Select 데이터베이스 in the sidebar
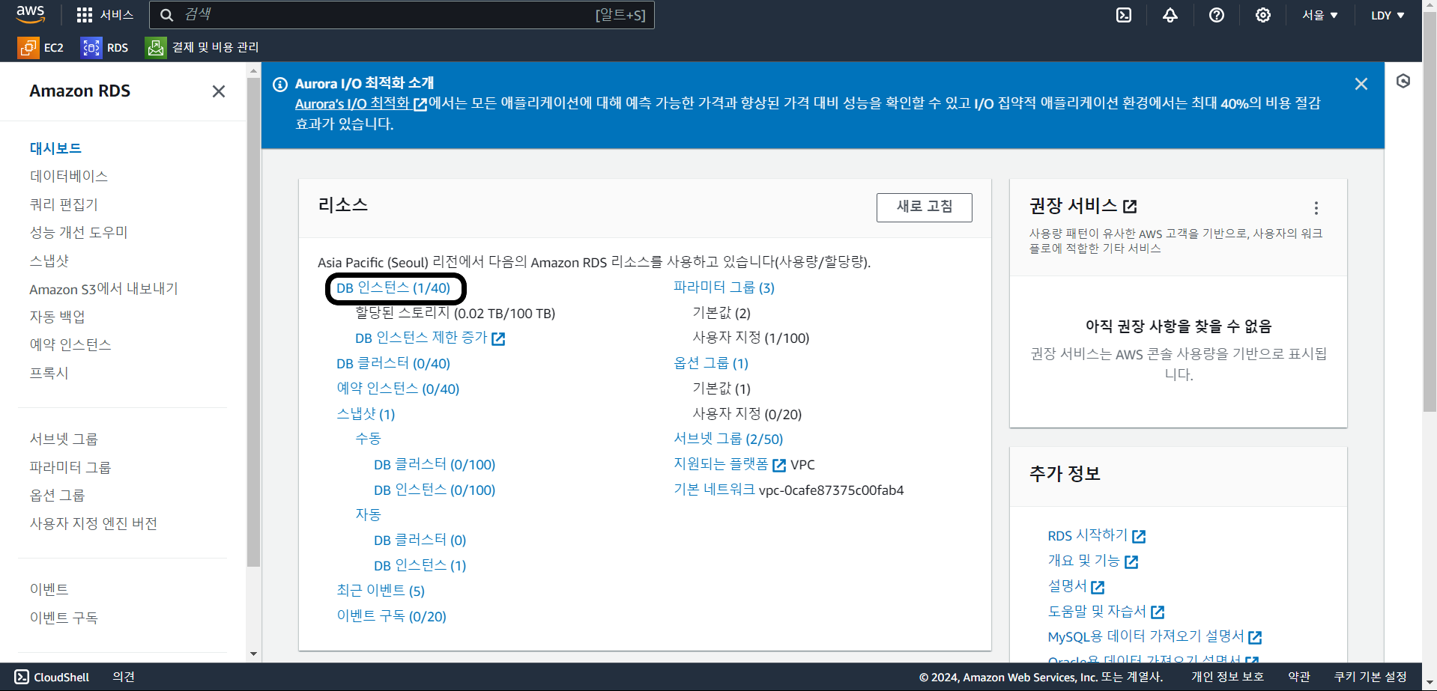This screenshot has height=691, width=1437. [69, 177]
